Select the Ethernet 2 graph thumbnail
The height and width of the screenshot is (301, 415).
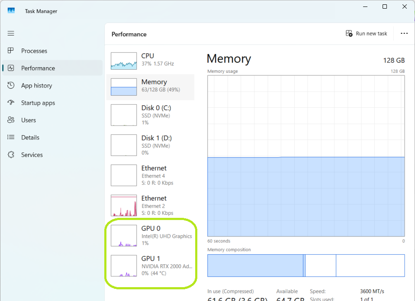pyautogui.click(x=124, y=205)
